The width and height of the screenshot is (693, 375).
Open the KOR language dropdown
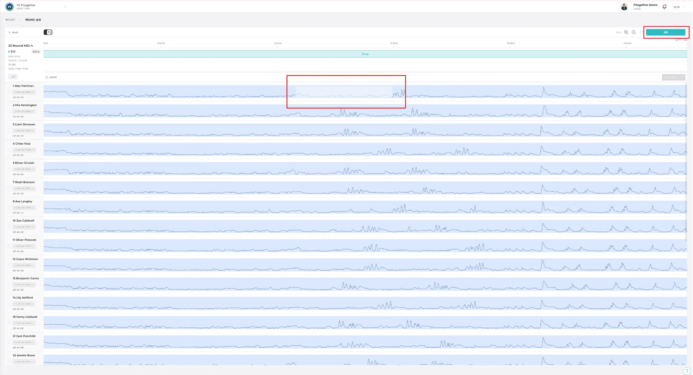[x=679, y=7]
